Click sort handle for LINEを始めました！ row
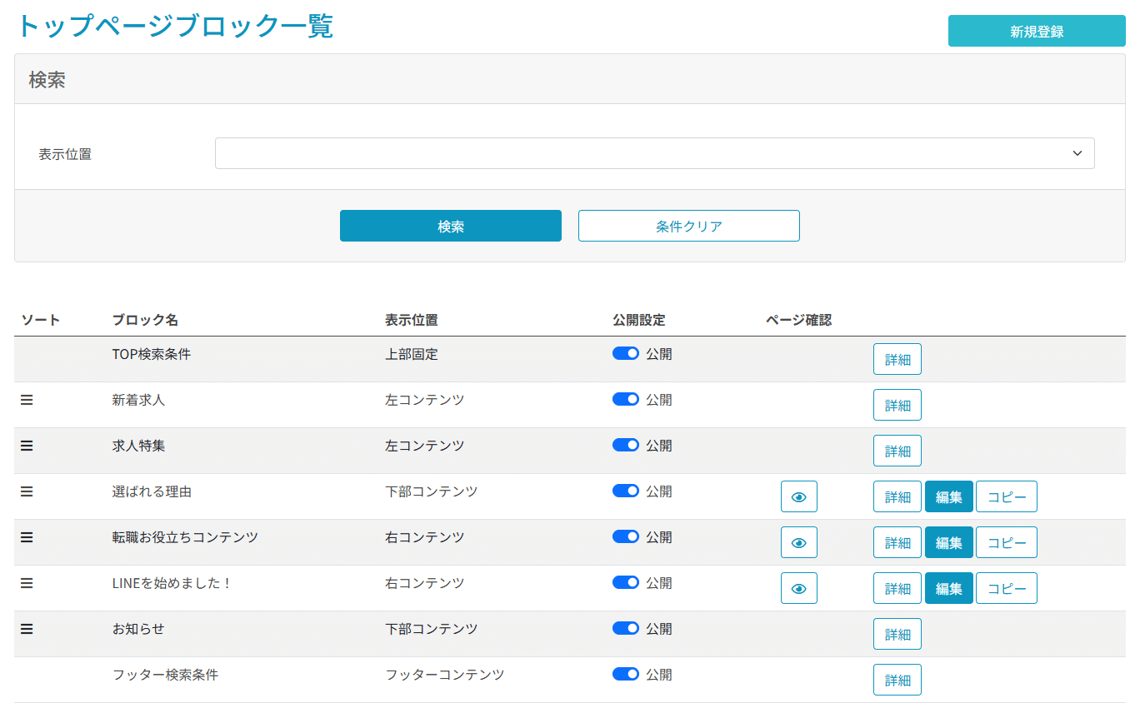 (x=27, y=583)
